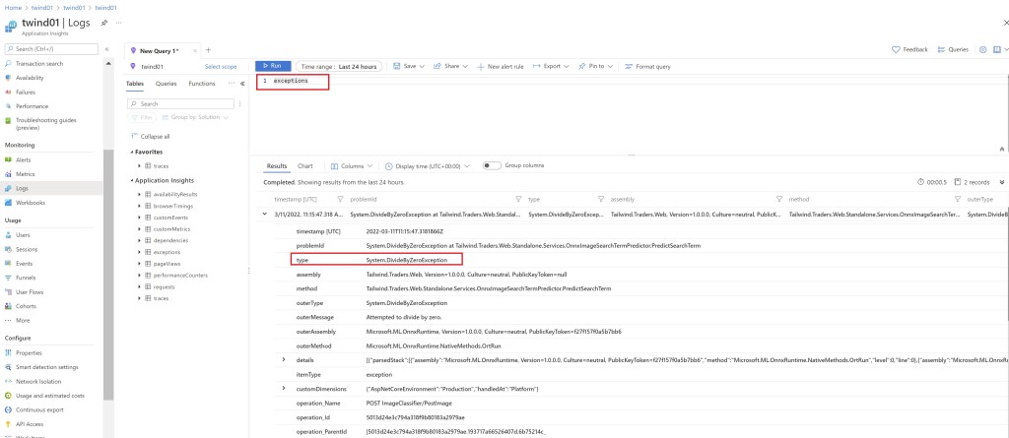The height and width of the screenshot is (438, 1009).
Task: Click the Run query button
Action: [x=274, y=66]
